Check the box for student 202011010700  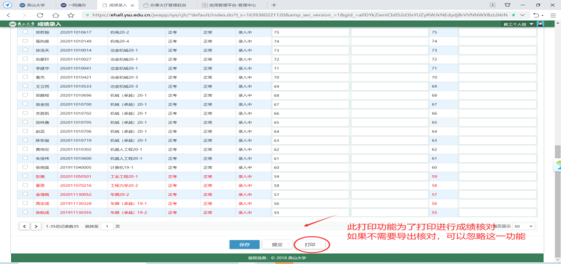pyautogui.click(x=25, y=104)
